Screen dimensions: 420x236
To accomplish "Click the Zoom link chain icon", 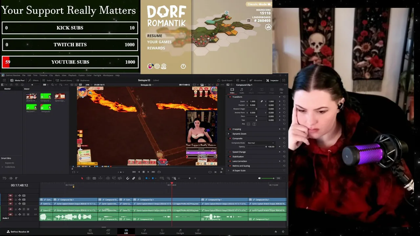I will tap(262, 101).
